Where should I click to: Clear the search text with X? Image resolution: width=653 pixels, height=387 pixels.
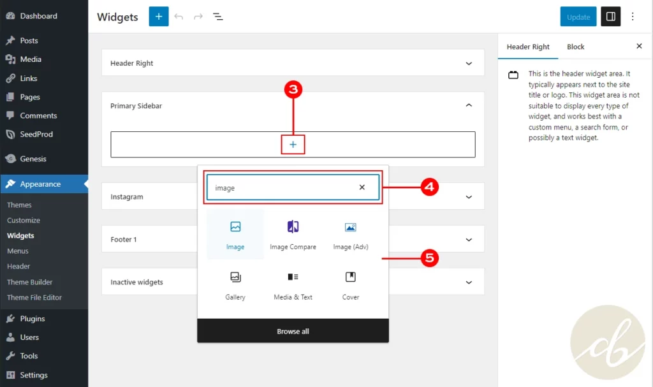click(362, 187)
